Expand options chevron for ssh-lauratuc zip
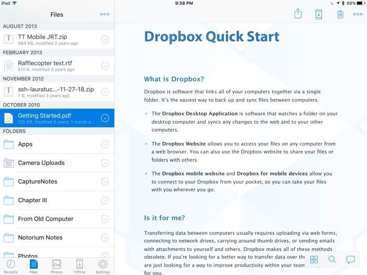The height and width of the screenshot is (275, 367). (x=105, y=92)
